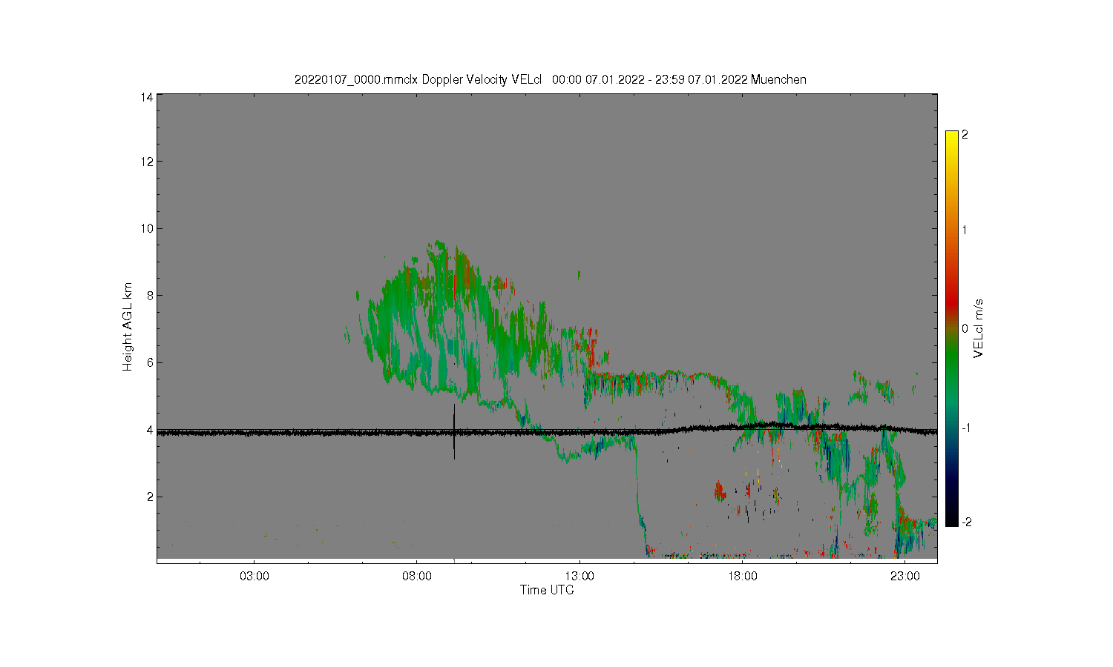This screenshot has width=1113, height=667.
Task: Click the plot title text
Action: (x=550, y=79)
